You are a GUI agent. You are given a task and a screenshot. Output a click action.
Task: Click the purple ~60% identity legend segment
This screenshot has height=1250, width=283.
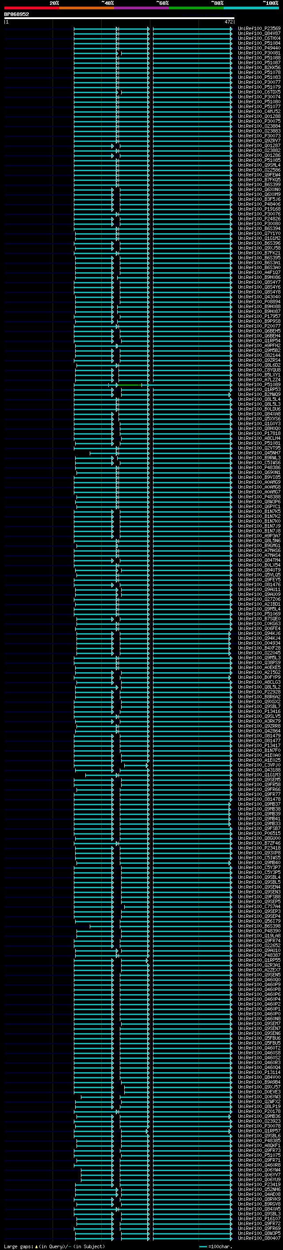tap(142, 8)
